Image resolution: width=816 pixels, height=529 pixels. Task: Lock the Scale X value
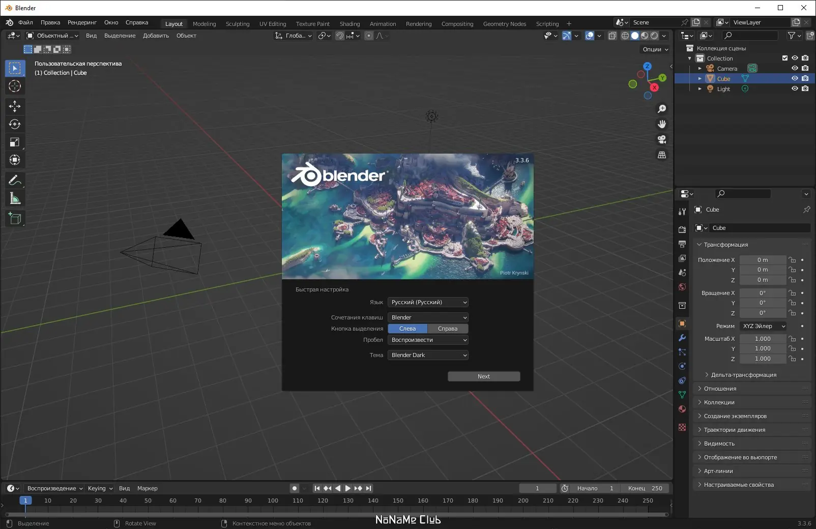click(x=792, y=339)
